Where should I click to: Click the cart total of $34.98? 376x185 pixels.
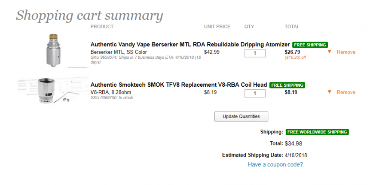(293, 143)
